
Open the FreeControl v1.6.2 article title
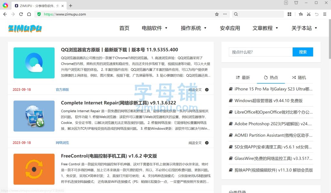coord(109,156)
